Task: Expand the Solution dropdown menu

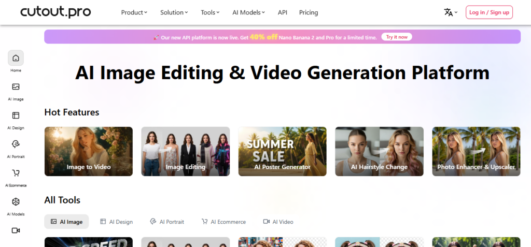Action: pos(174,12)
